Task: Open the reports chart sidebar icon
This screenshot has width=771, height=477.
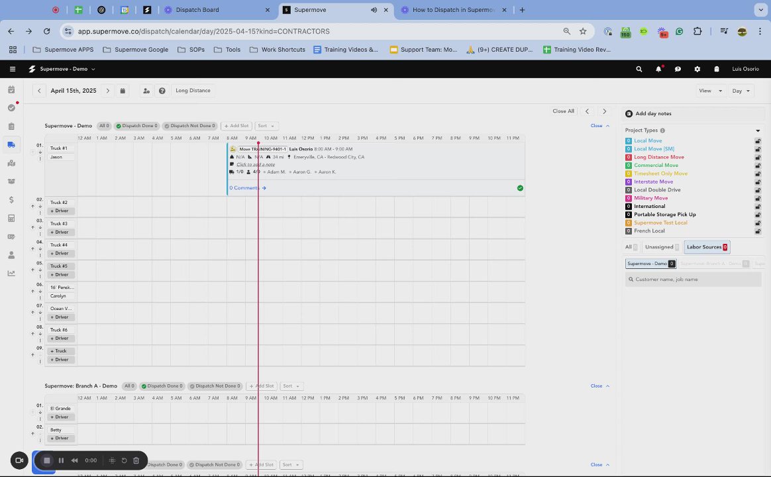Action: (11, 274)
